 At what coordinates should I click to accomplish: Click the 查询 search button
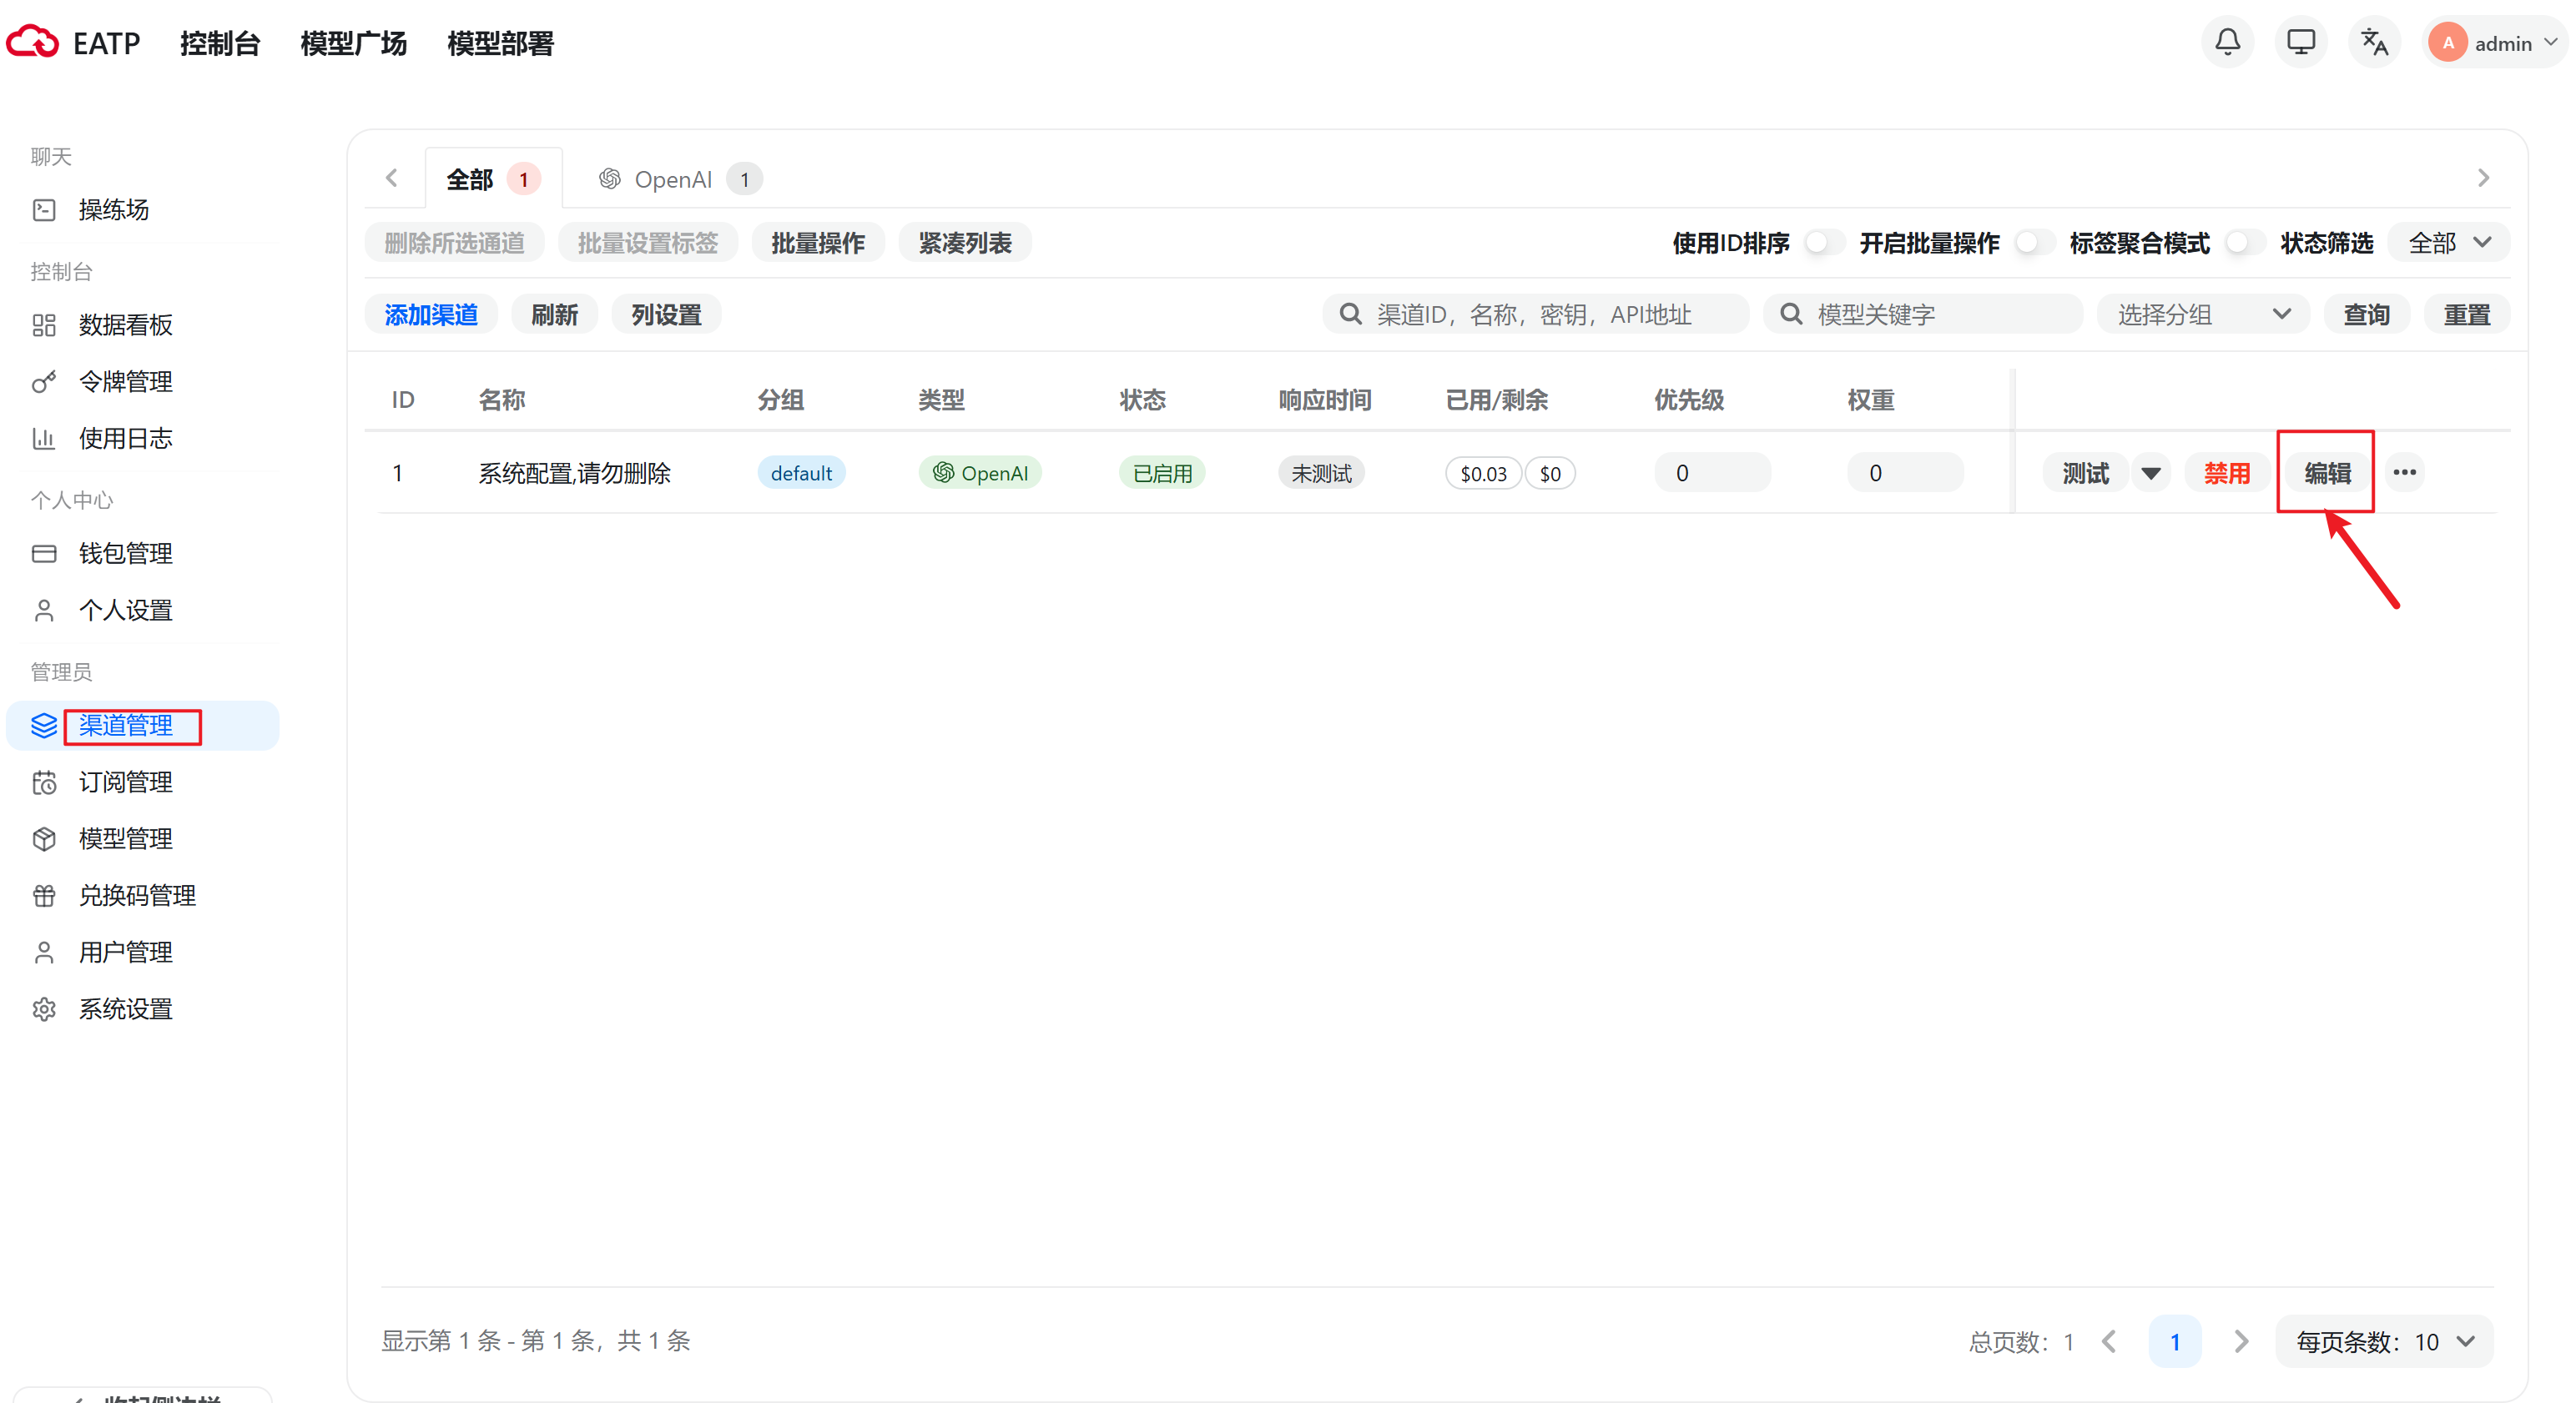[x=2366, y=314]
